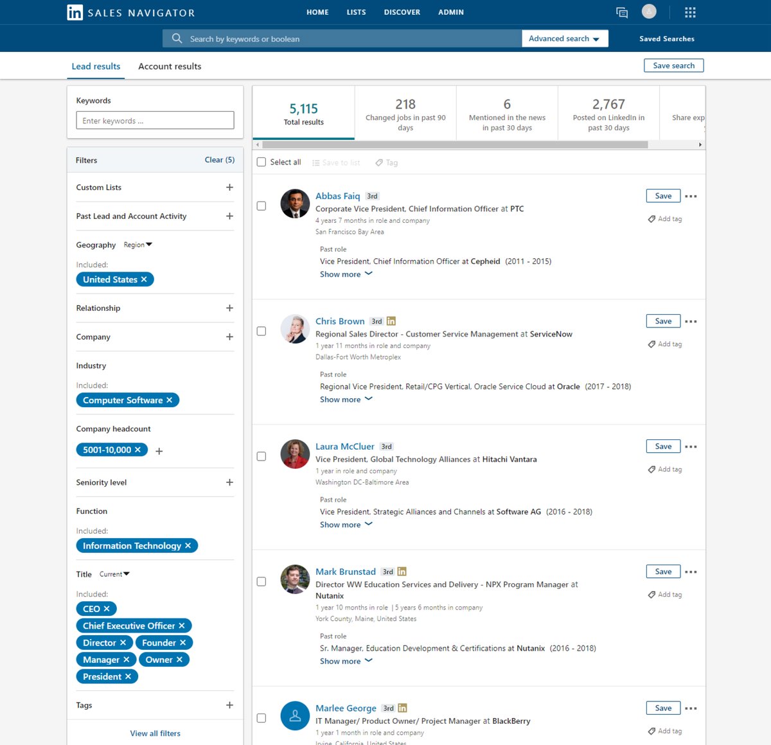Click the profile avatar in header
This screenshot has height=745, width=771.
pyautogui.click(x=649, y=12)
